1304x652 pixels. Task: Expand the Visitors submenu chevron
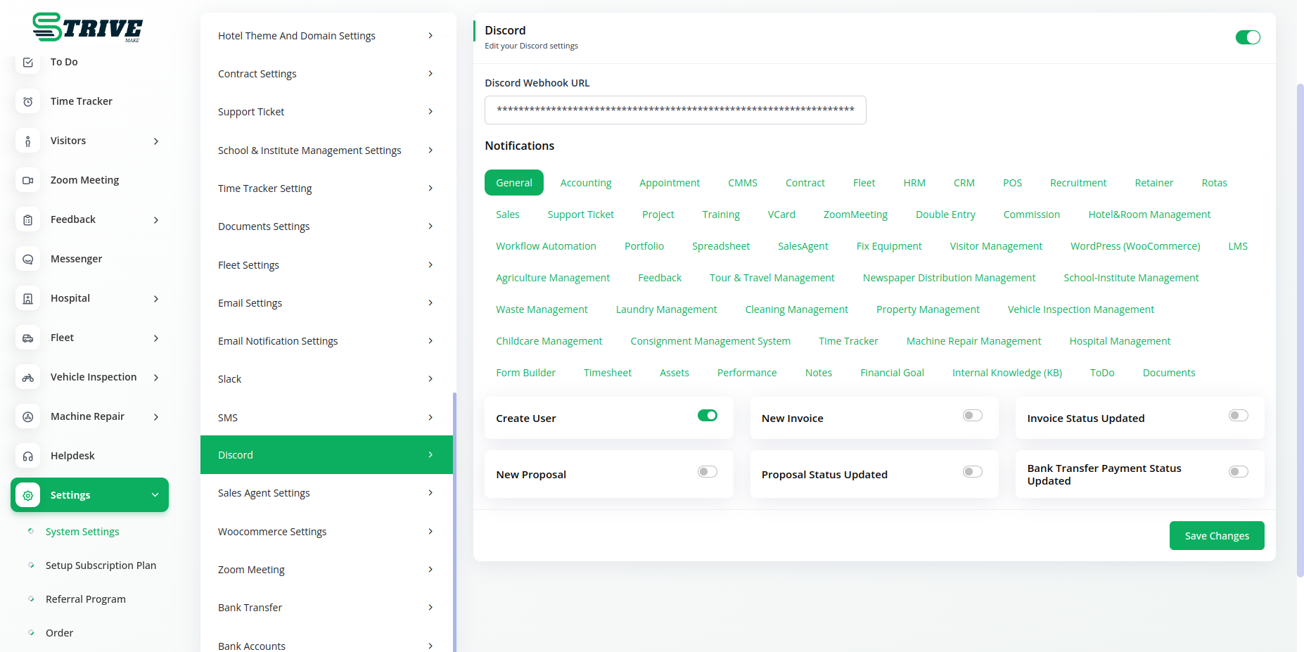[156, 141]
